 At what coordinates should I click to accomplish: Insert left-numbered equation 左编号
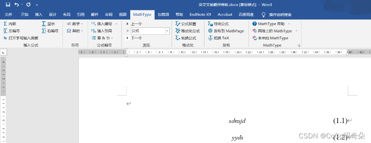(x=12, y=31)
